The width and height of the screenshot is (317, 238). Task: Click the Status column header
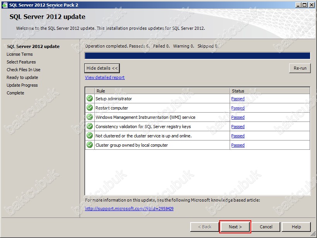click(270, 91)
